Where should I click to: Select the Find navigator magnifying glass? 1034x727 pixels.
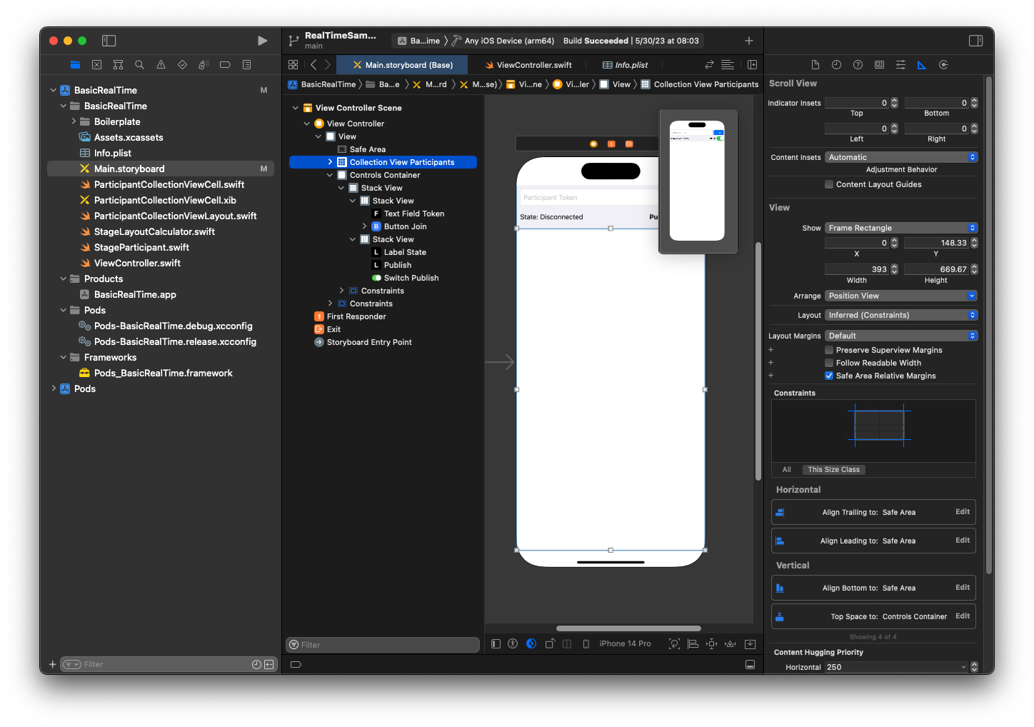139,64
